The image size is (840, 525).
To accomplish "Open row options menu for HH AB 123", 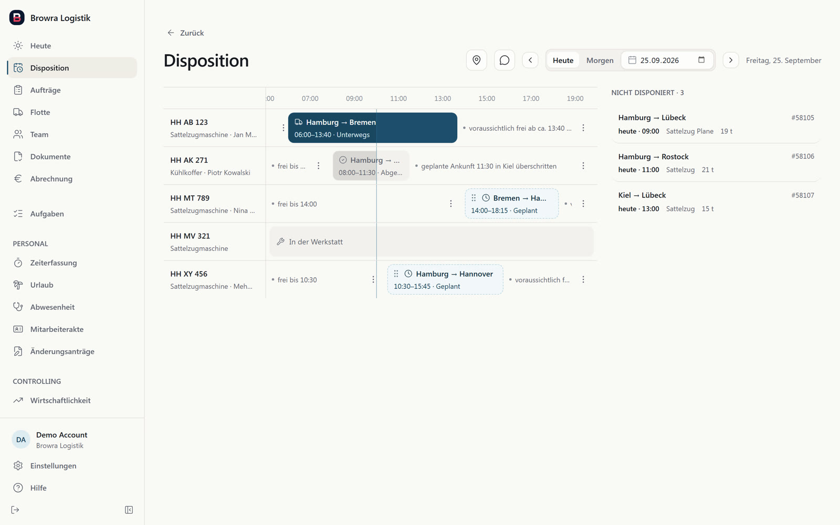I will tap(583, 128).
